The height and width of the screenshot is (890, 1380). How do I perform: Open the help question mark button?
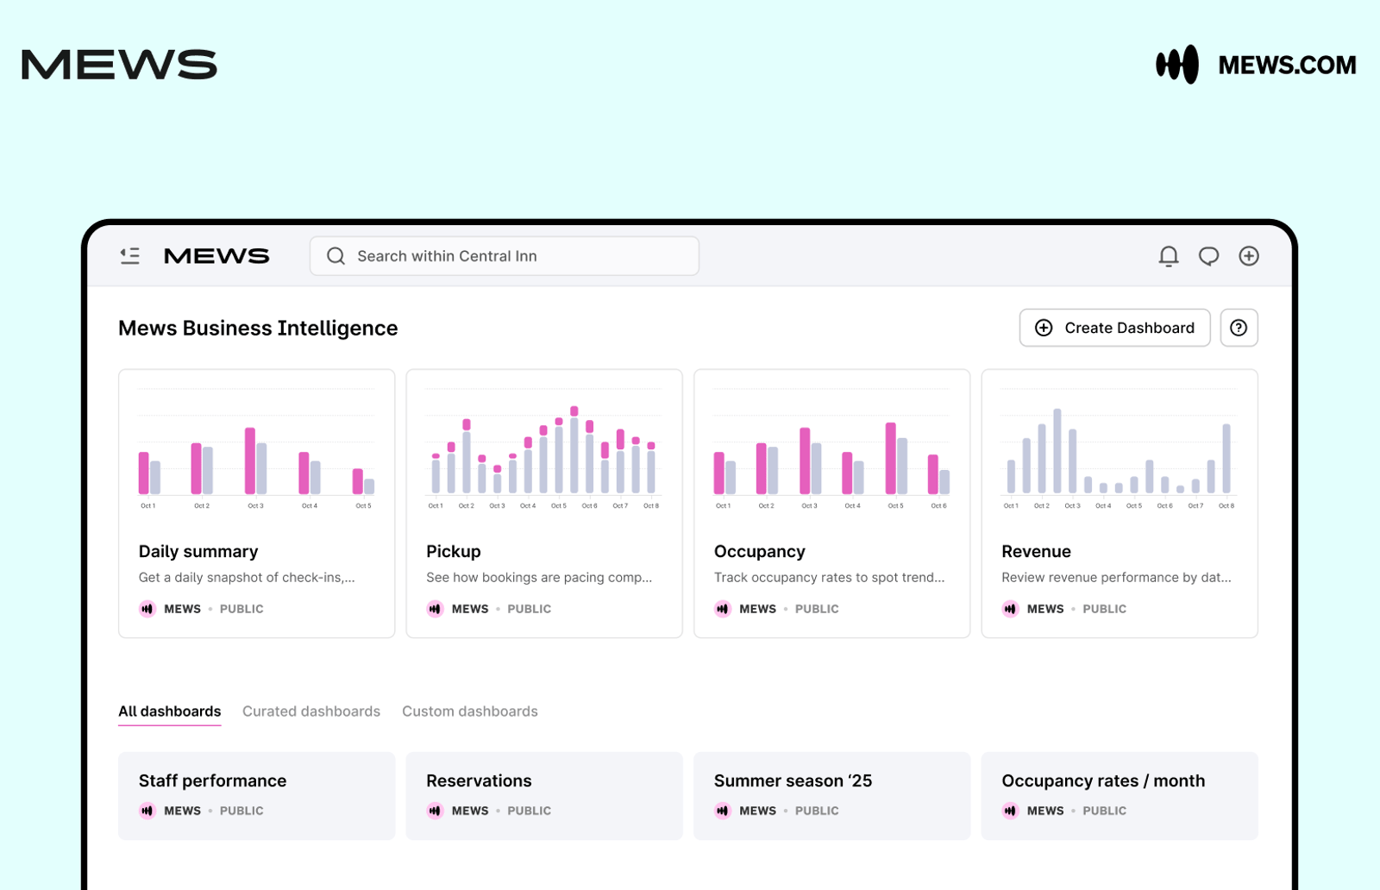1239,328
